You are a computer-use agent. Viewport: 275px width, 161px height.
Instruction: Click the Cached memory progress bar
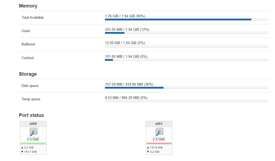click(186, 60)
